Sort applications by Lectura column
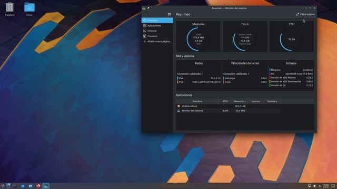The image size is (337, 189). click(x=255, y=101)
